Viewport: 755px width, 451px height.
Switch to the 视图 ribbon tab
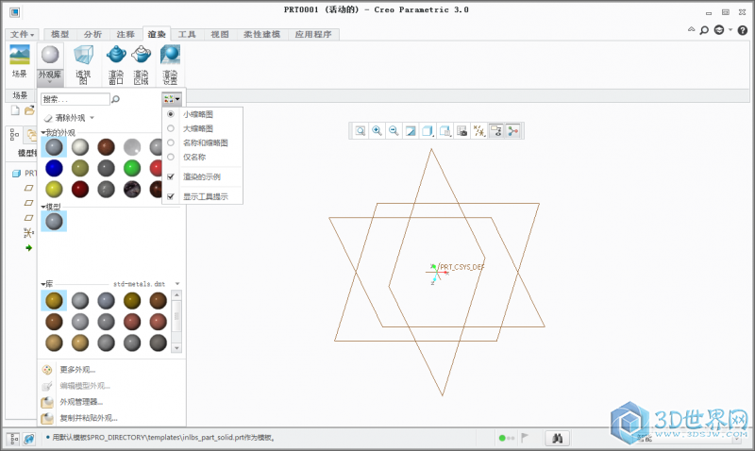coord(220,34)
